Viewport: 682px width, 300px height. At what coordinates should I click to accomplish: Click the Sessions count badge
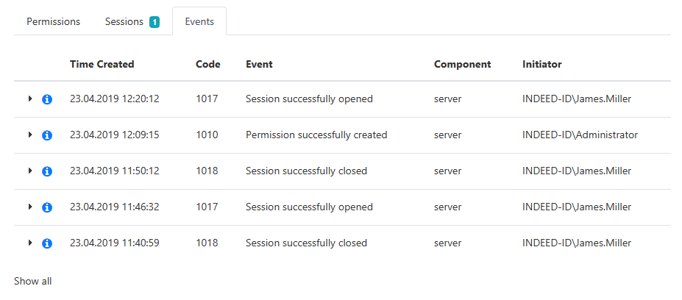[x=154, y=22]
